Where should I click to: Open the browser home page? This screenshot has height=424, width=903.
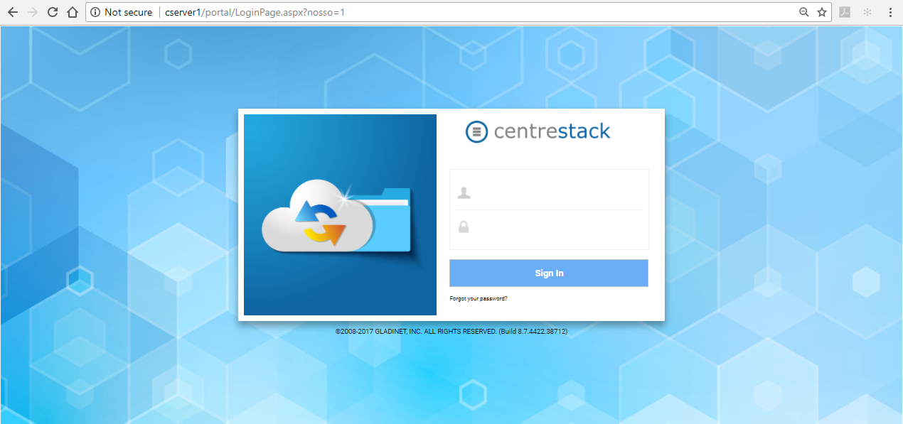(x=72, y=12)
